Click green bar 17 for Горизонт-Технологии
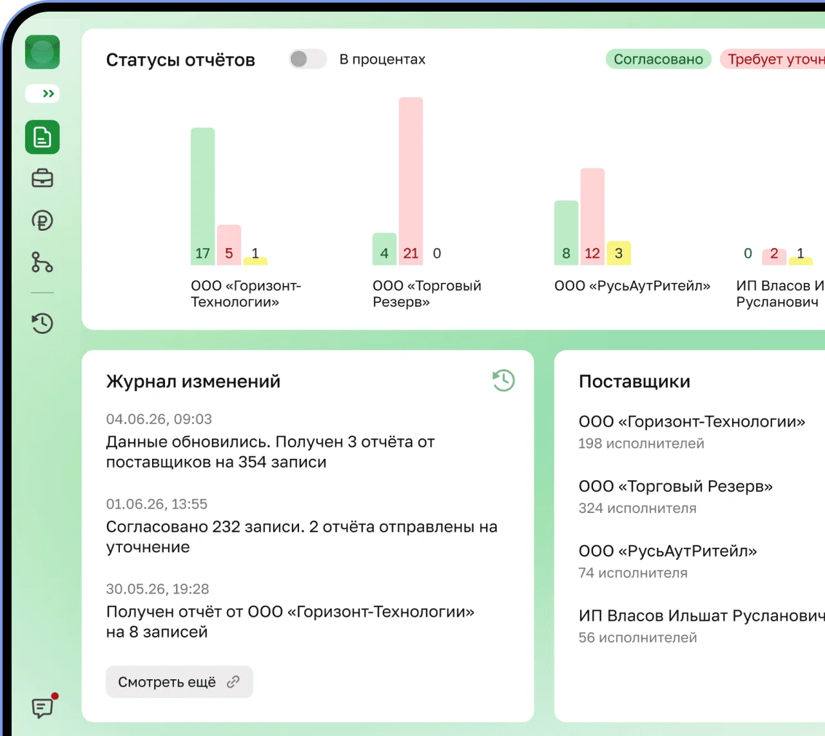Screen dimensions: 825x736 point(202,197)
